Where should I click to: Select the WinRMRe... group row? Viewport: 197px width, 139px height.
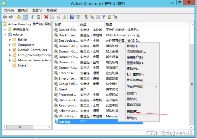click(x=86, y=116)
